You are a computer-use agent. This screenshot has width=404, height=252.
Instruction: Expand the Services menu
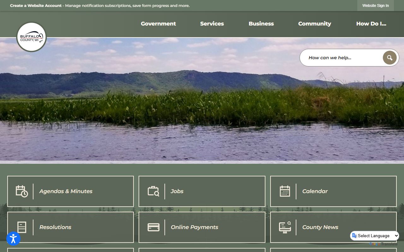click(212, 24)
